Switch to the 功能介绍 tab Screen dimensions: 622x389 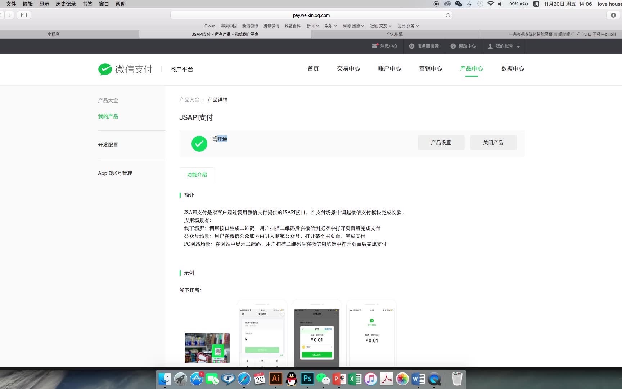point(197,175)
